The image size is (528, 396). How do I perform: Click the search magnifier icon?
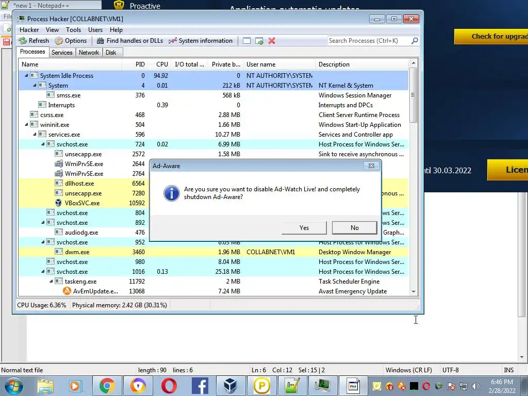pyautogui.click(x=415, y=41)
